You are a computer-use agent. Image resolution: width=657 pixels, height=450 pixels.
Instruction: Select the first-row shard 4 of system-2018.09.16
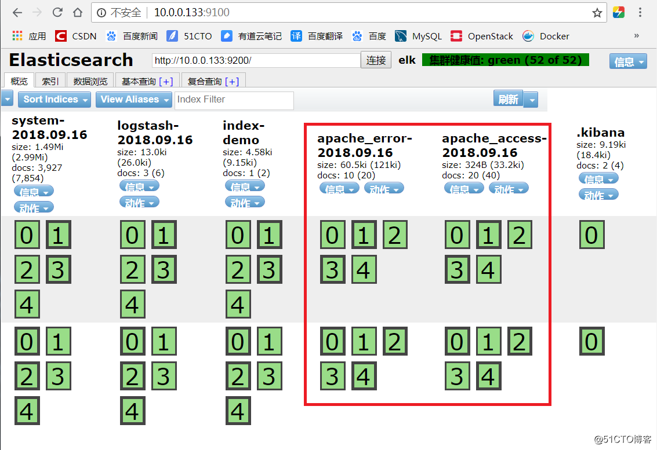27,304
